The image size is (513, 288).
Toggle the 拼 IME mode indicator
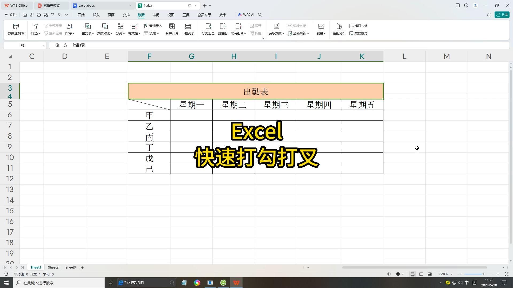[475, 283]
